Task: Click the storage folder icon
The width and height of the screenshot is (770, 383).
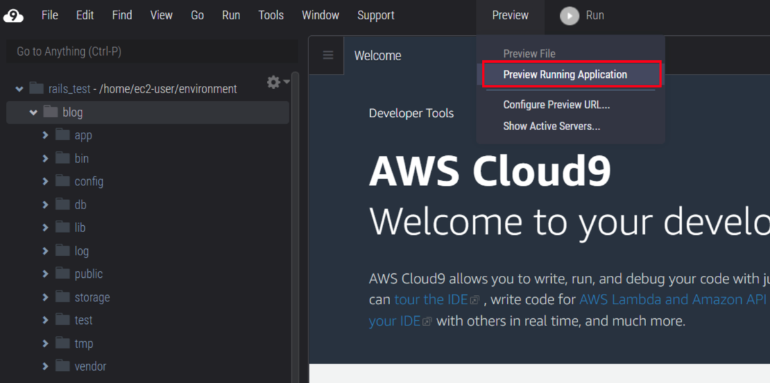Action: click(62, 296)
